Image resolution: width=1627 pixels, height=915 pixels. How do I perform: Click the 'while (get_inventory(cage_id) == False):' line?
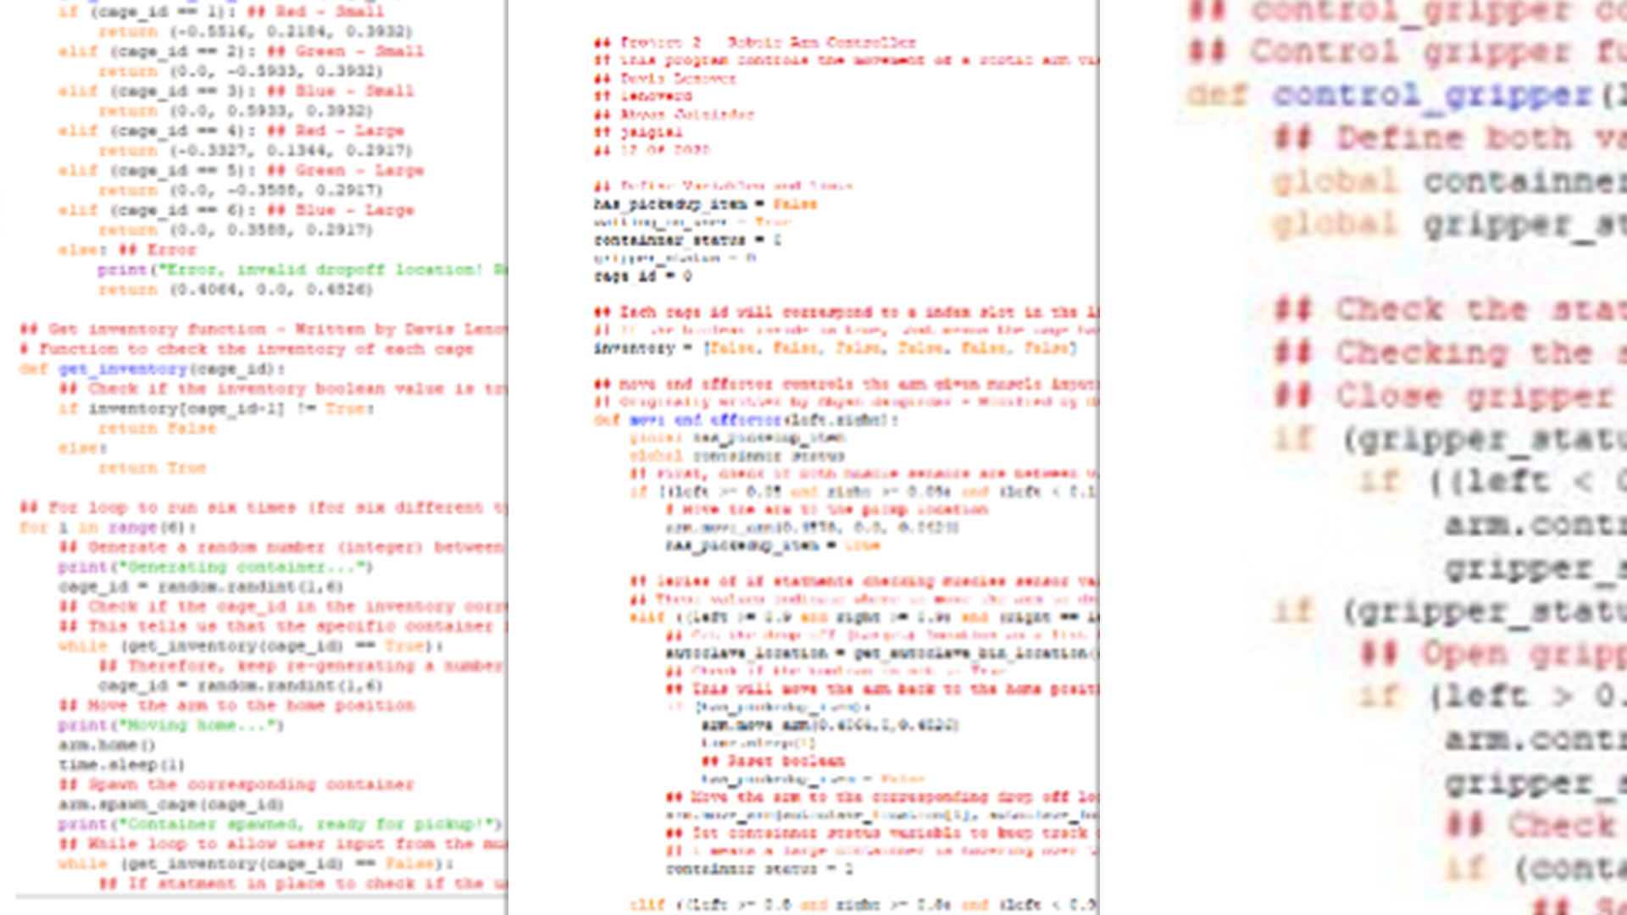click(256, 863)
